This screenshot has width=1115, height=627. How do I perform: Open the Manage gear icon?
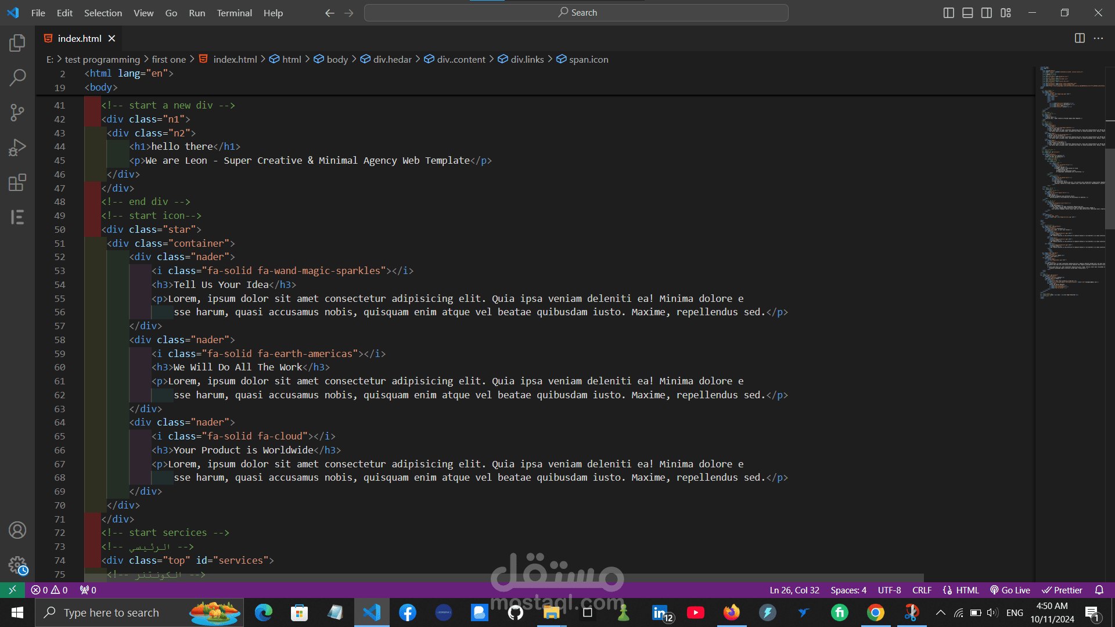point(17,565)
